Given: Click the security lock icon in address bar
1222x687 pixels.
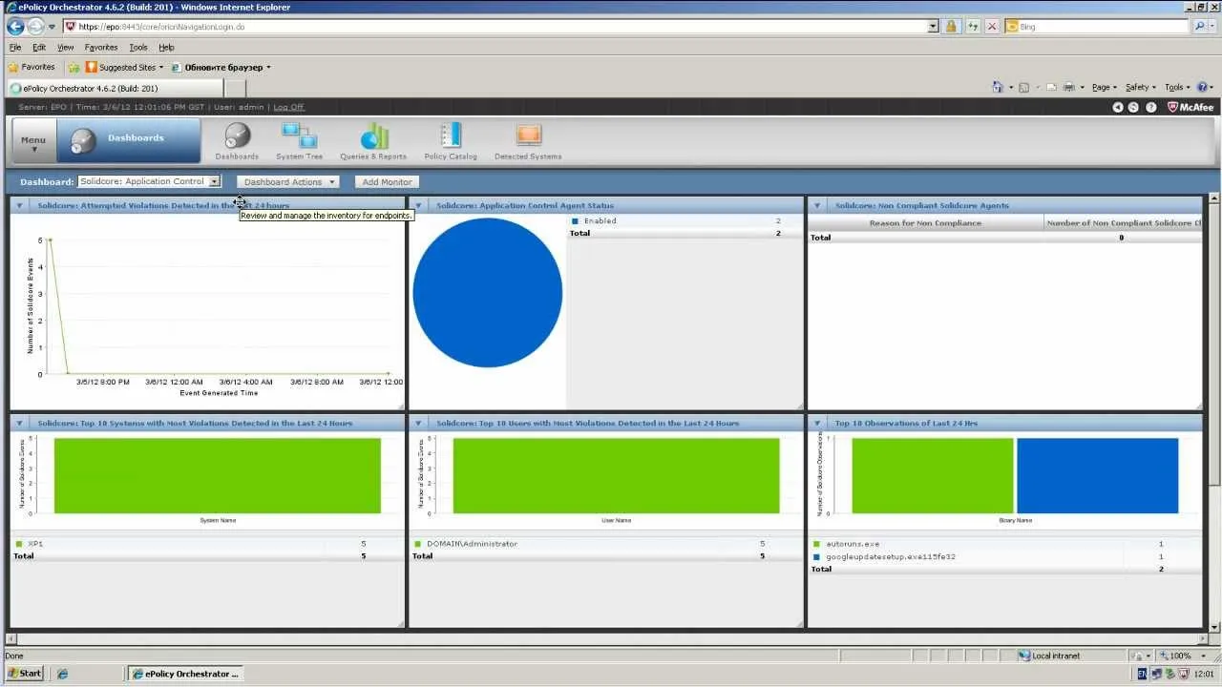Looking at the screenshot, I should (952, 27).
